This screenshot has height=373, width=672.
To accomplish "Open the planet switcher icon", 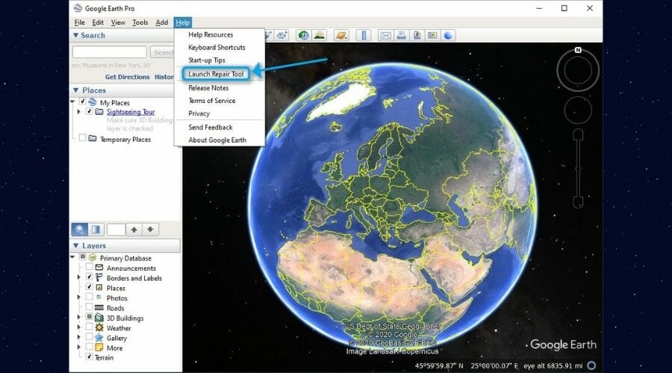I will point(341,36).
